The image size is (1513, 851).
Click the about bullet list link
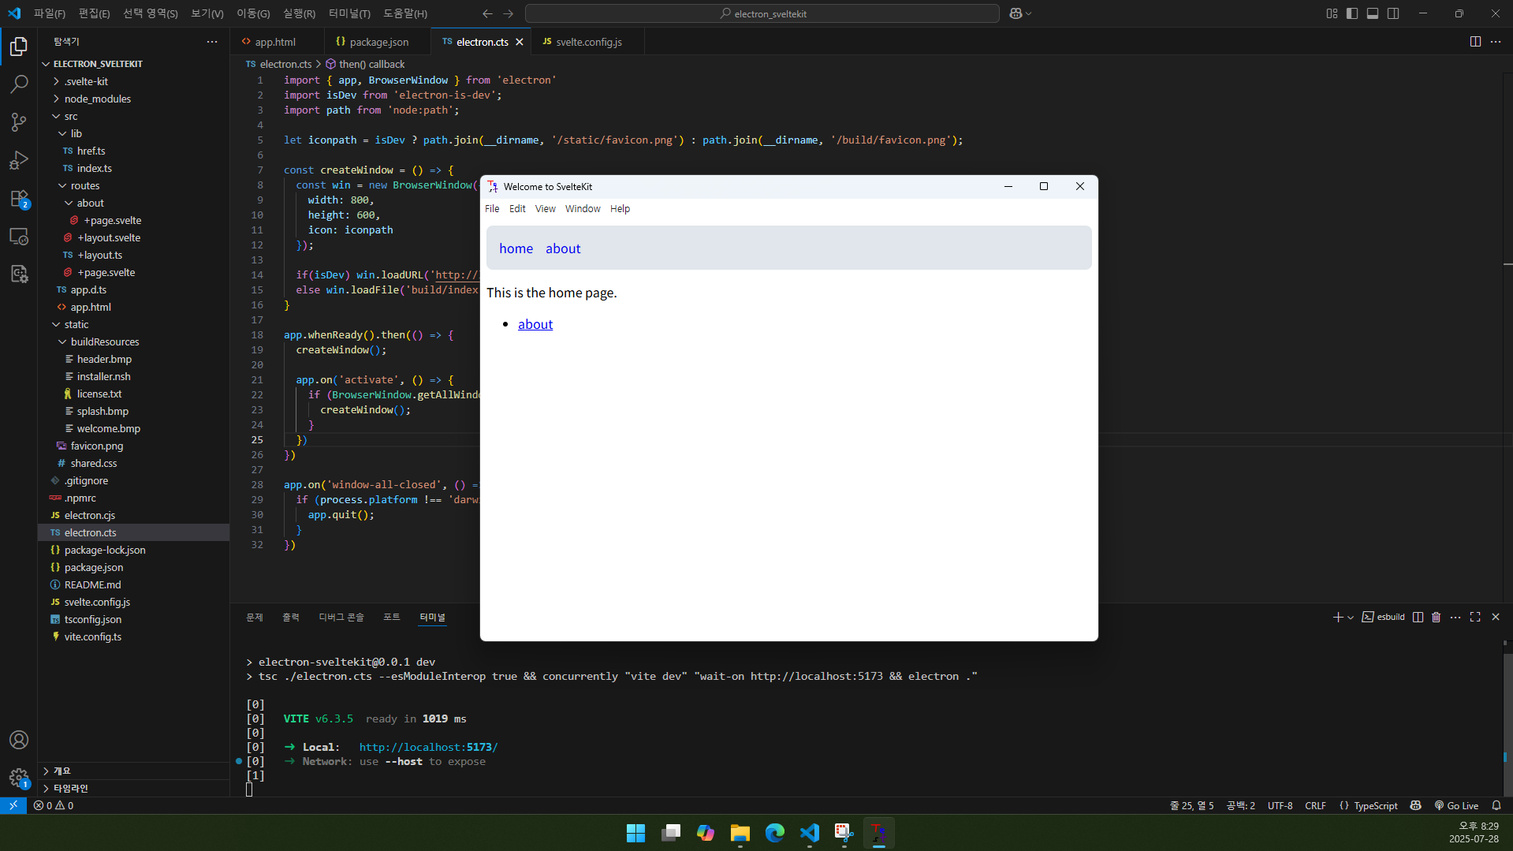(x=535, y=324)
